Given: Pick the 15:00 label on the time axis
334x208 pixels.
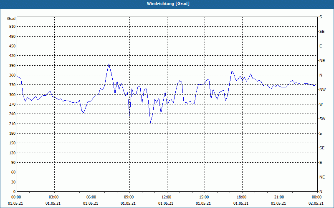Looking at the screenshot, I should pyautogui.click(x=204, y=197).
